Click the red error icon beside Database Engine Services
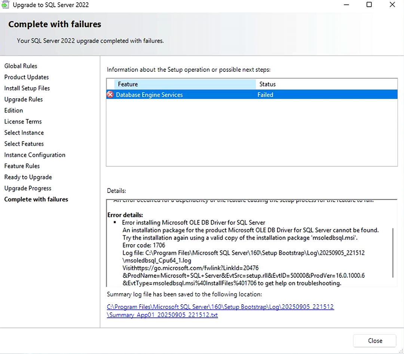 click(110, 95)
